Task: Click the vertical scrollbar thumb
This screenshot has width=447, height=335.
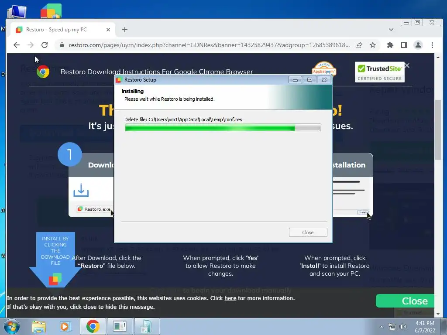Action: point(438,130)
